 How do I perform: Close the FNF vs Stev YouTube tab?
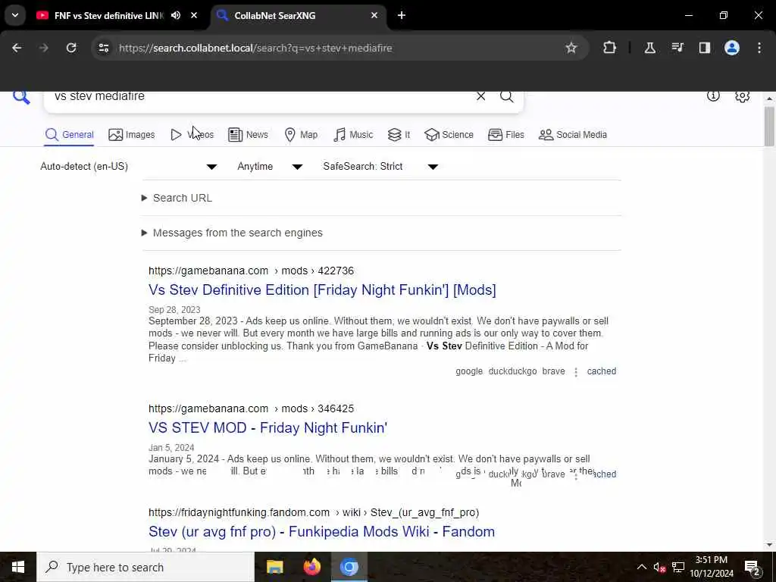pos(194,15)
